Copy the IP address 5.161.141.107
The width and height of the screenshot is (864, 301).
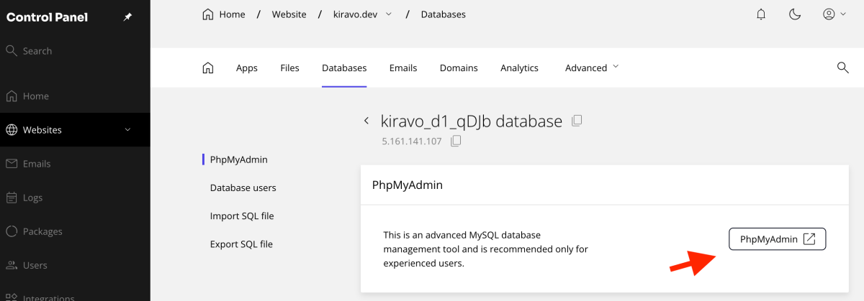pos(455,142)
